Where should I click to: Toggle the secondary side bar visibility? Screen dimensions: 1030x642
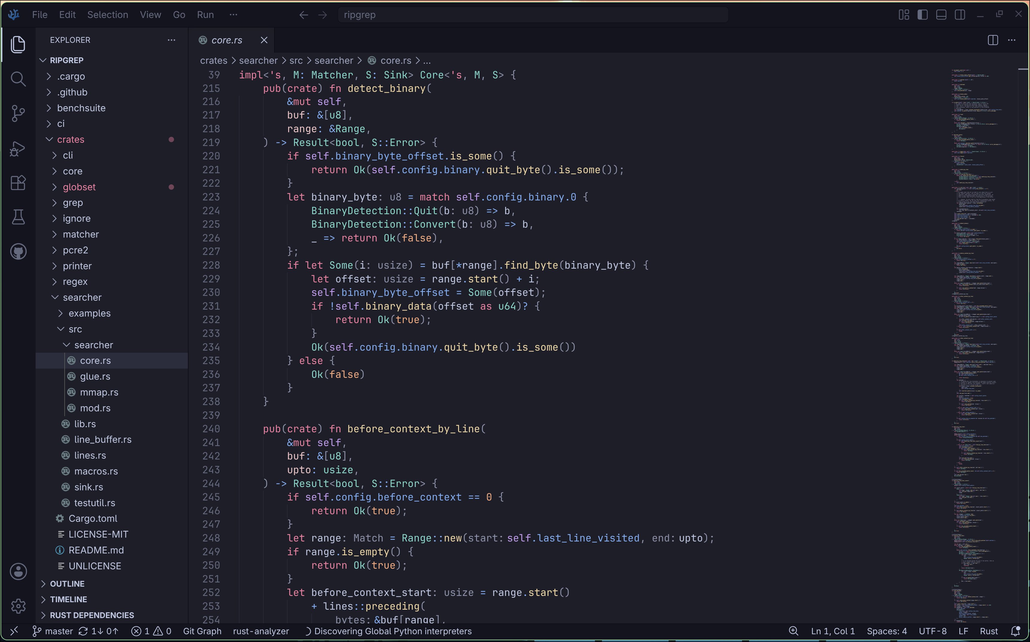point(959,15)
